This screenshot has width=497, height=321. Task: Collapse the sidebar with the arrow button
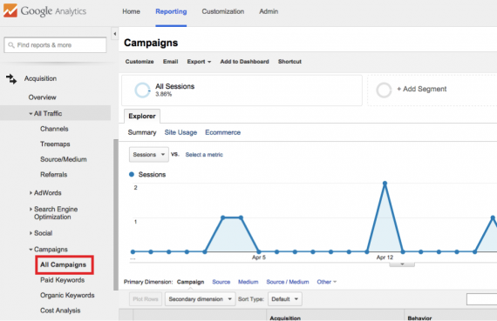click(115, 34)
